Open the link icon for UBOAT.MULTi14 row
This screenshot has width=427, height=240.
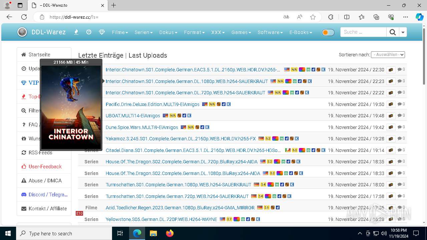391,116
